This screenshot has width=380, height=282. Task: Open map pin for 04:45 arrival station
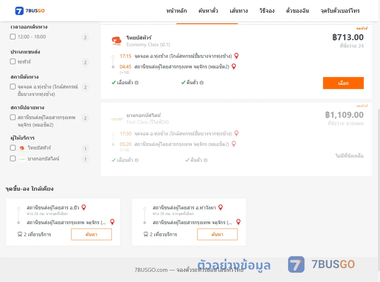tap(234, 66)
